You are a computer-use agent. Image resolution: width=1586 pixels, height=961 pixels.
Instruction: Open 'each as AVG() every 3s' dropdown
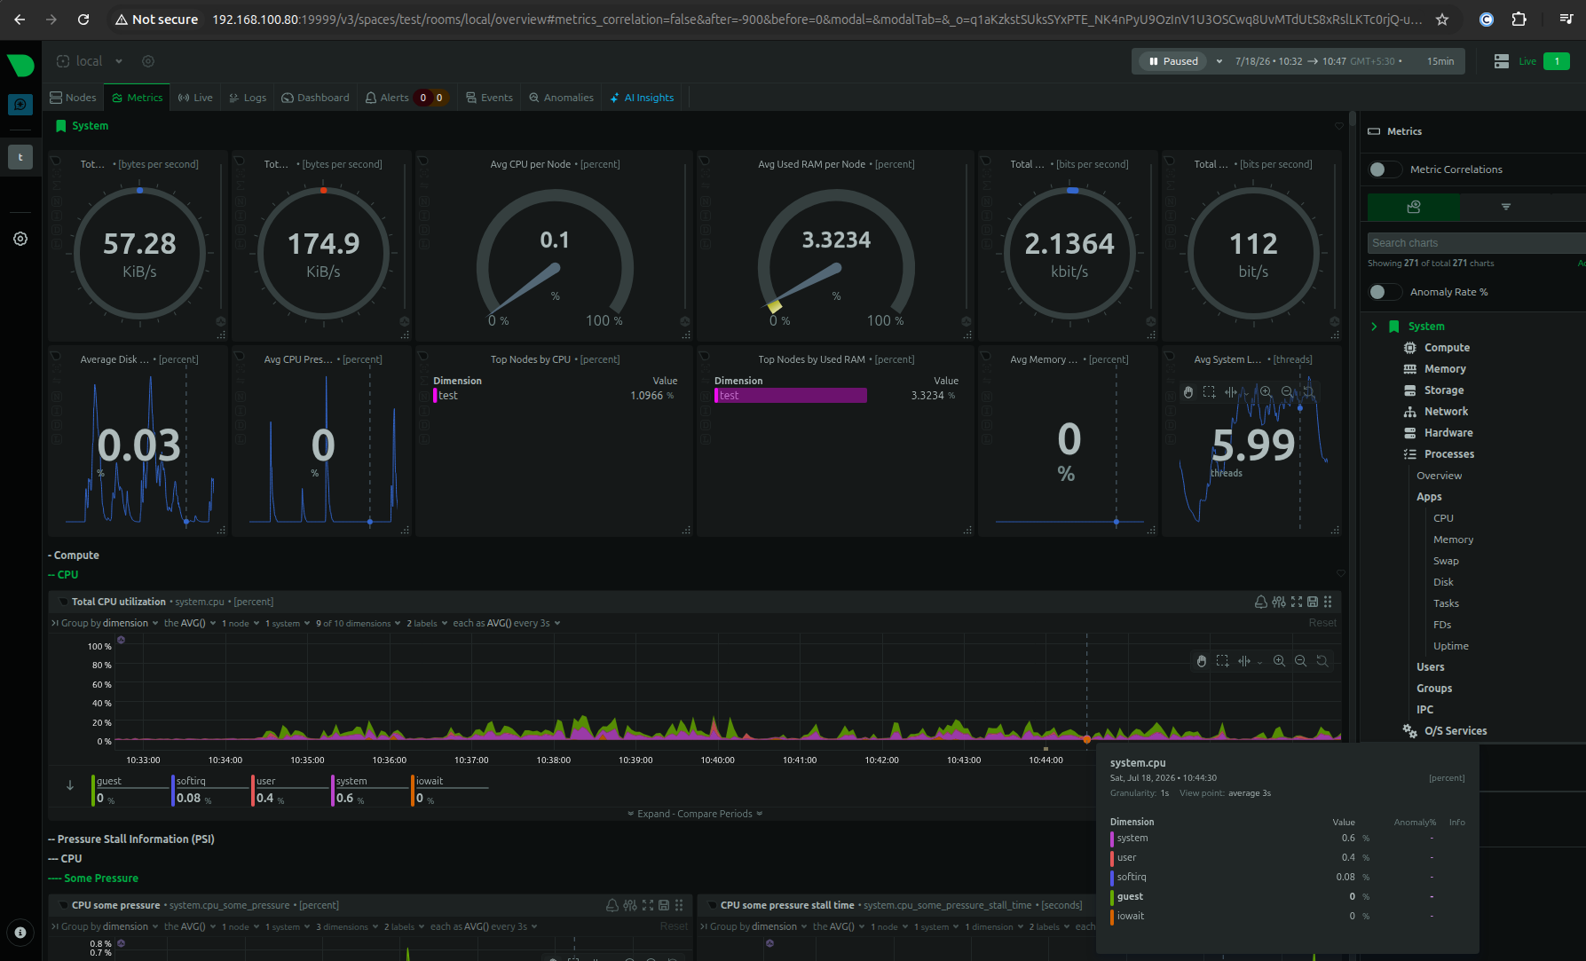507,623
